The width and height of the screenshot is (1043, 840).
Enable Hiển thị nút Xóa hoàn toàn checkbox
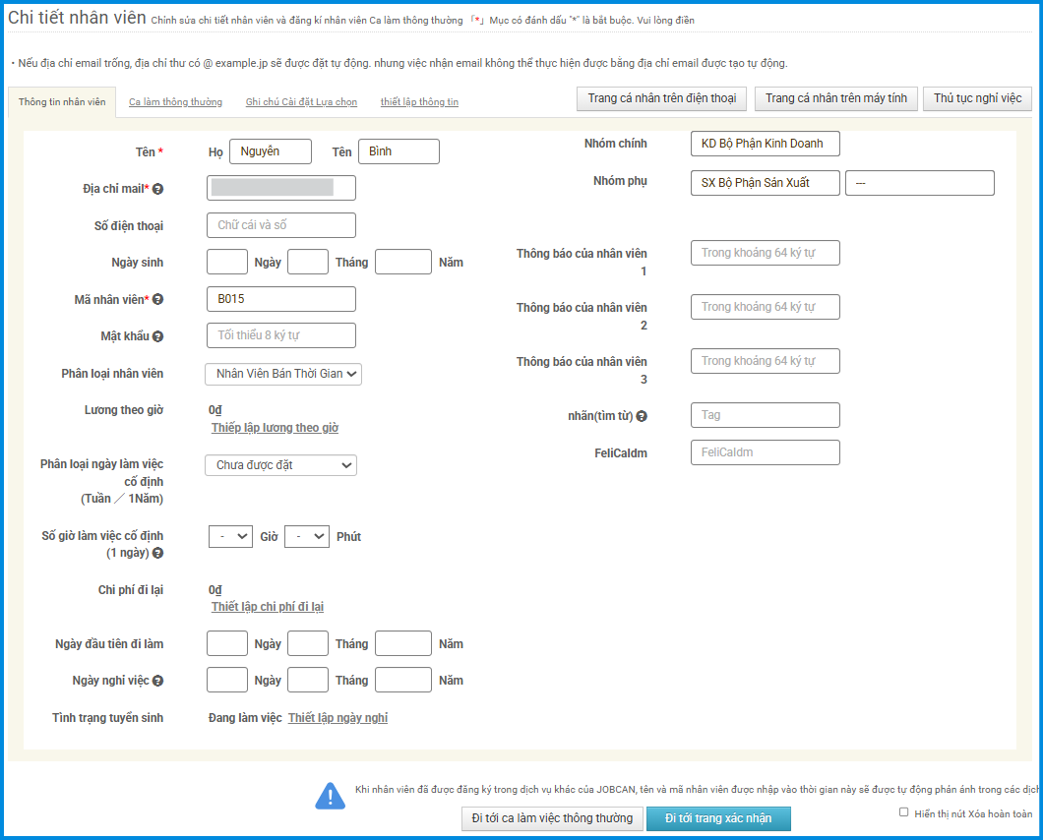coord(904,812)
